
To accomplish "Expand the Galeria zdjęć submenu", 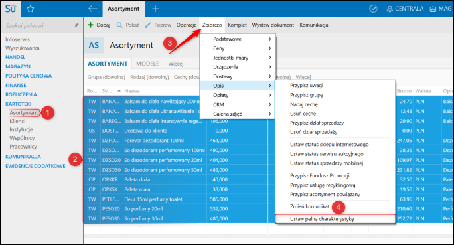I will (x=269, y=114).
